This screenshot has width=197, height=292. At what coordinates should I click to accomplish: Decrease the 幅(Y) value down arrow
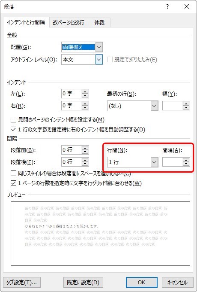186,108
